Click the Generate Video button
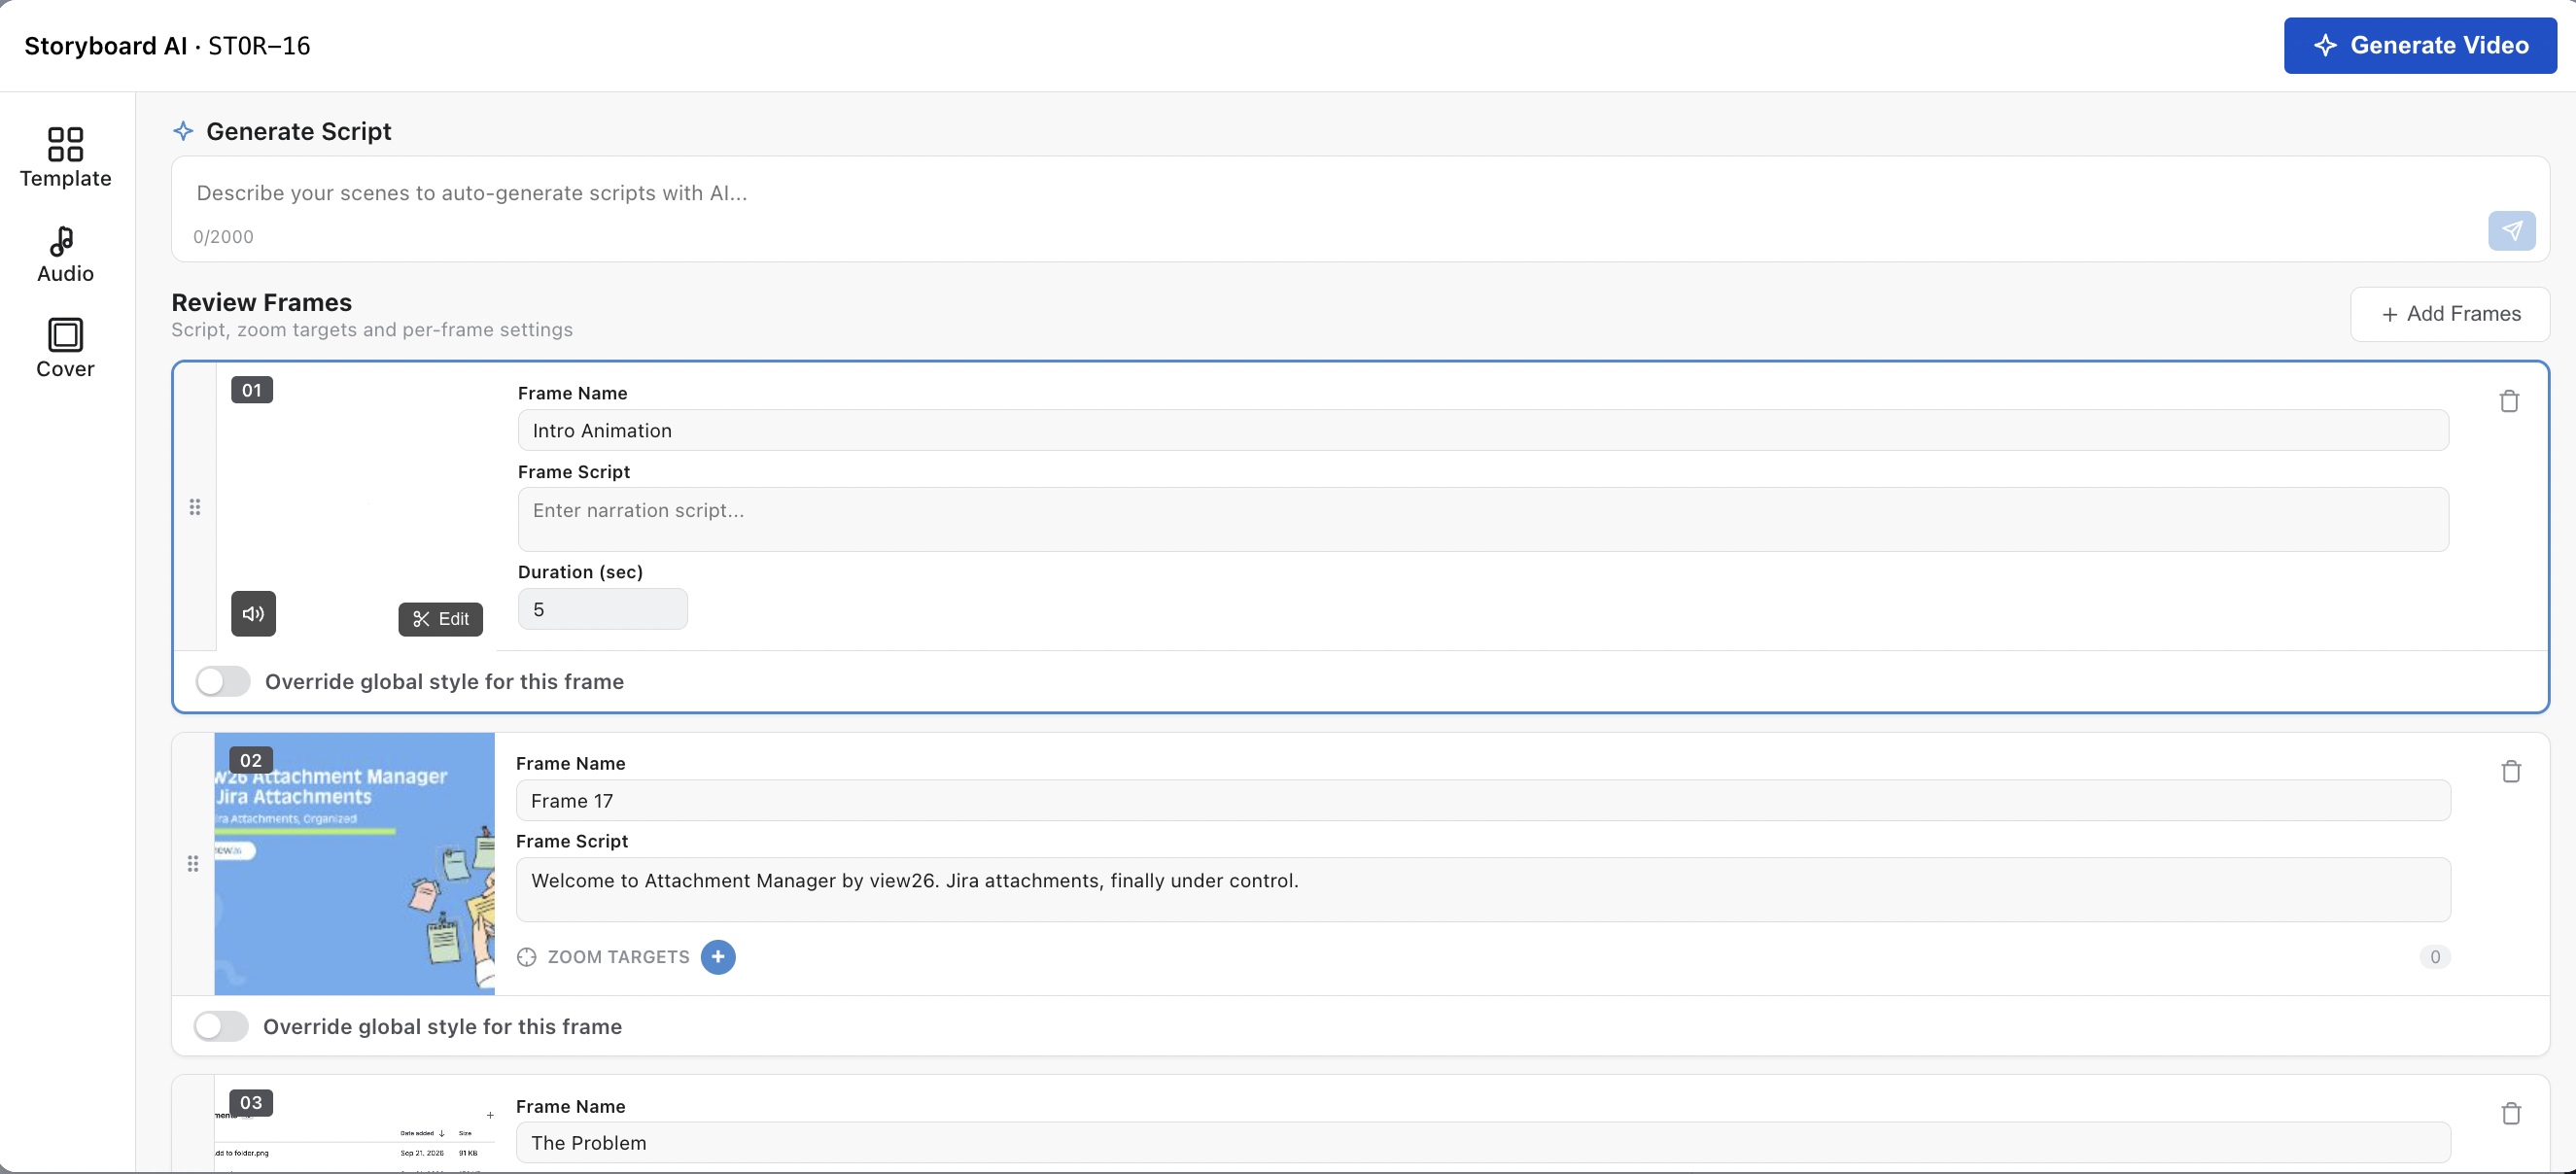Screen dimensions: 2576x1174 2420,45
